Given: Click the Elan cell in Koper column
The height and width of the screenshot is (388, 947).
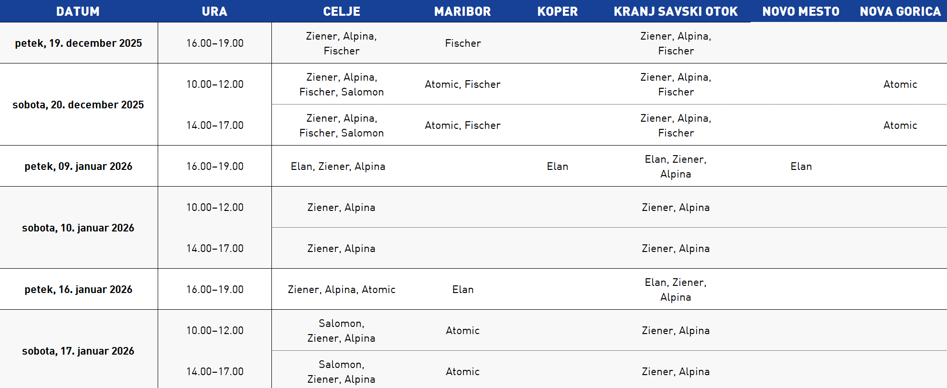Looking at the screenshot, I should click(558, 166).
